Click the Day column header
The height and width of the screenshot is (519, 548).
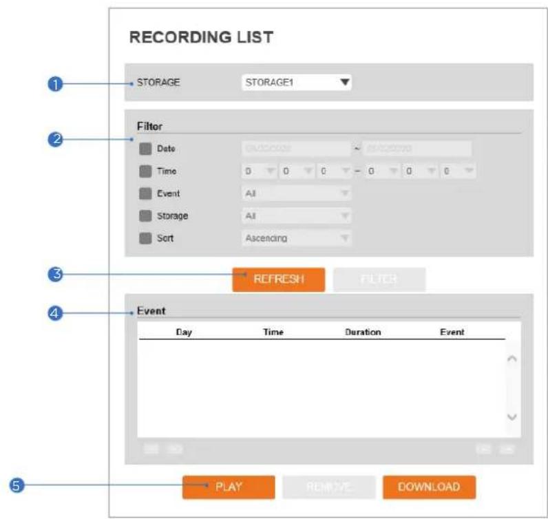[184, 332]
